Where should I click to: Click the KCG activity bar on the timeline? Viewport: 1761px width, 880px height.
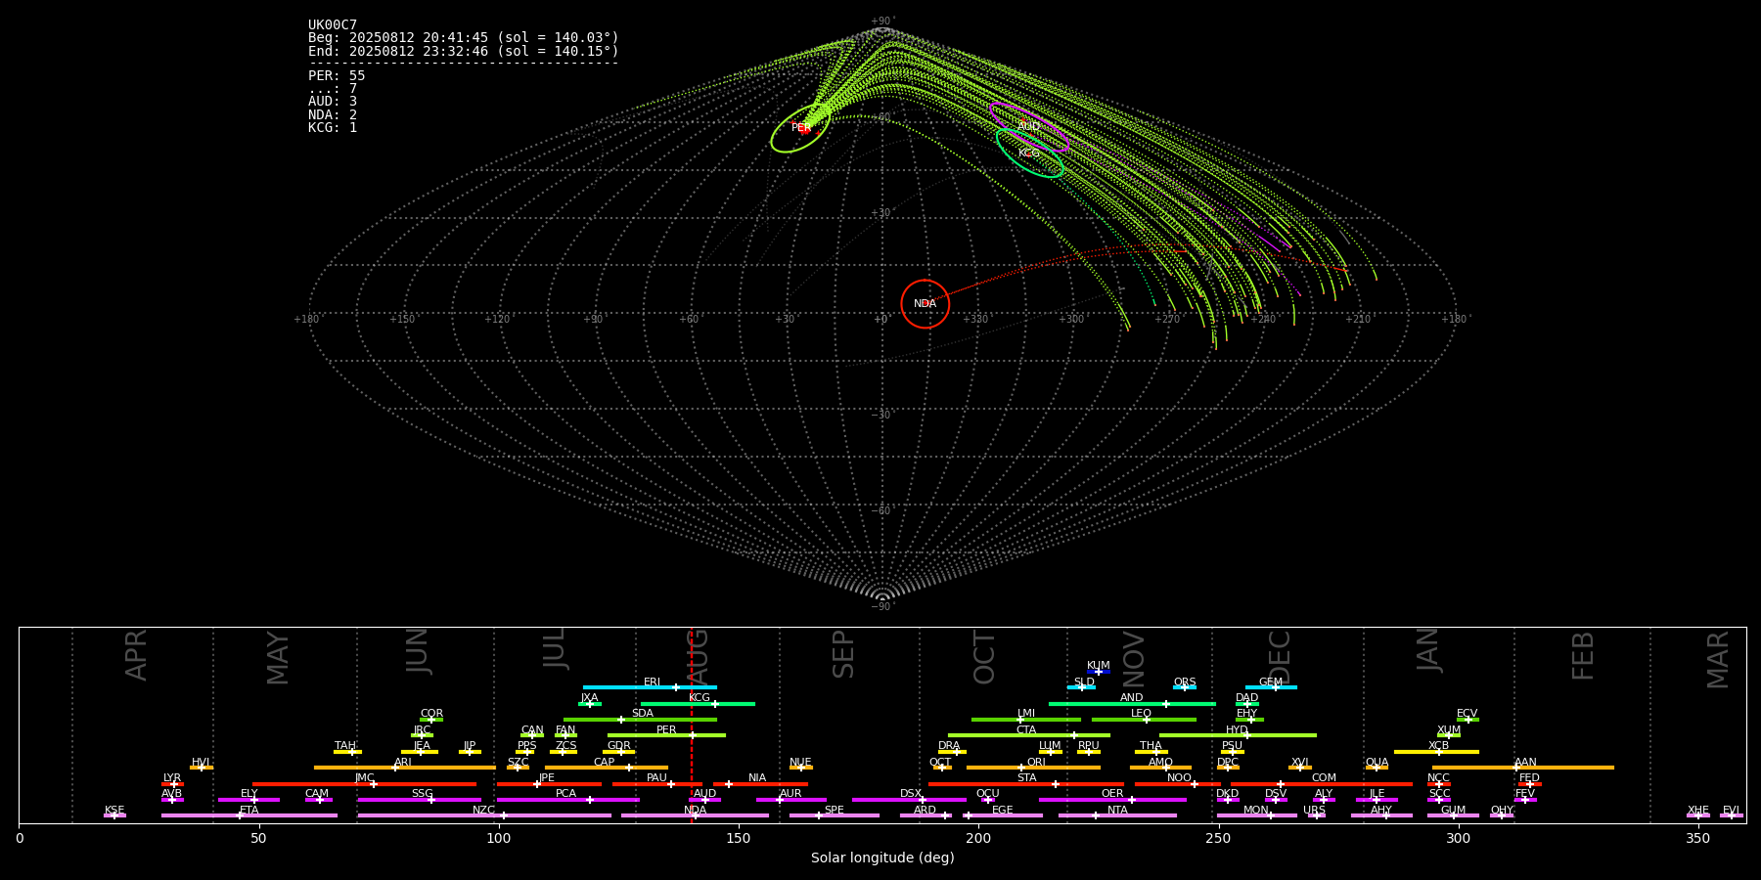coord(698,703)
